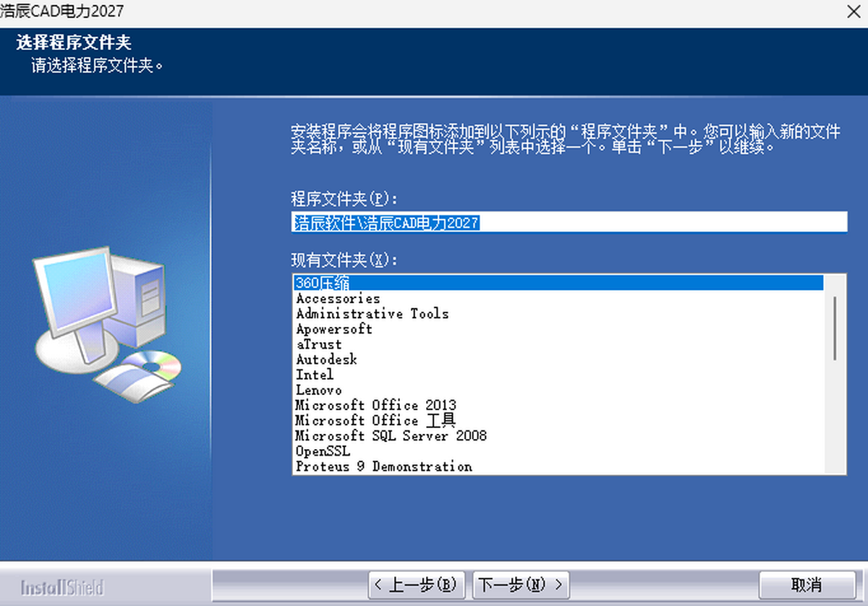Image resolution: width=868 pixels, height=606 pixels.
Task: Choose Administrative Tools from the list
Action: 558,313
